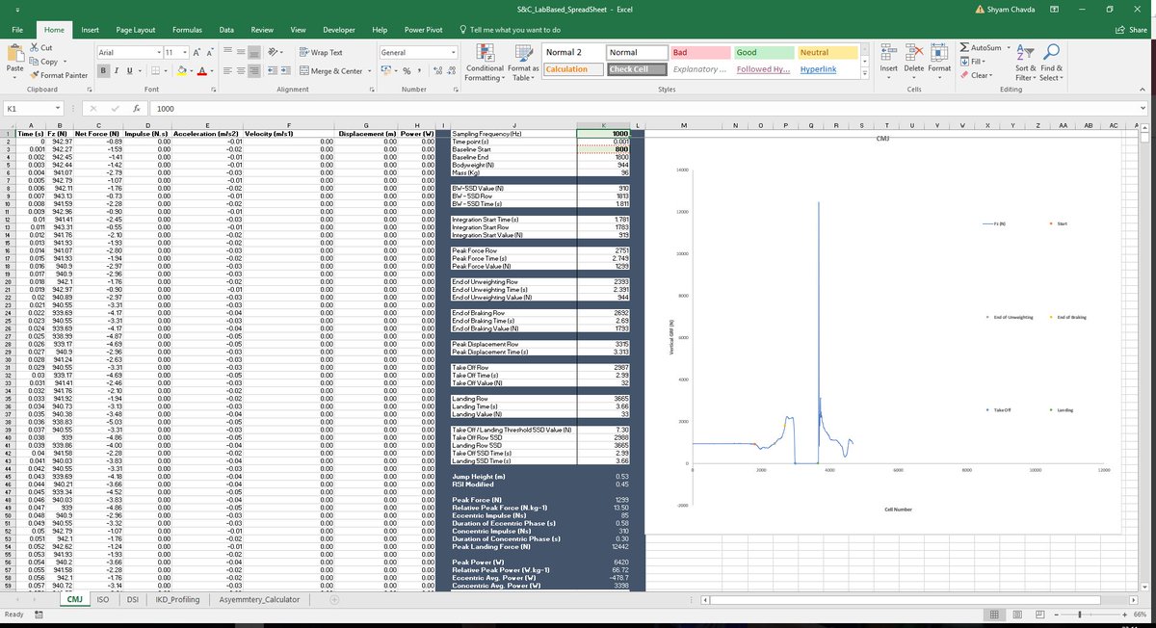Open Sort & Filter menu
This screenshot has height=628, width=1156.
(1025, 62)
